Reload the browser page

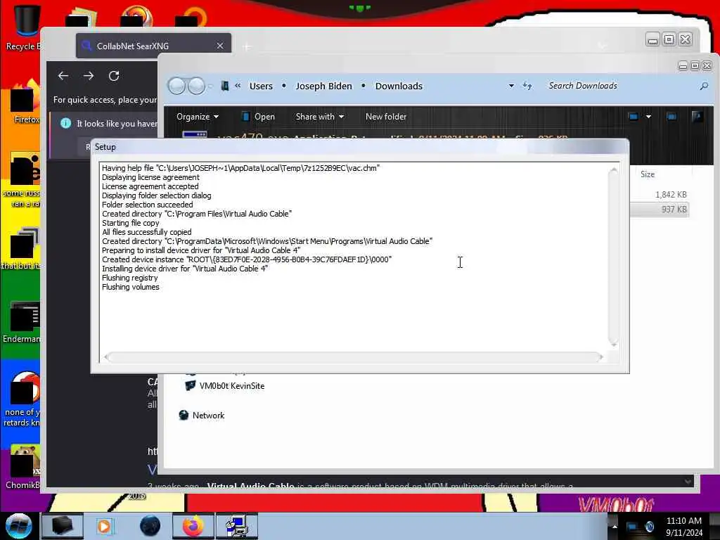point(114,76)
